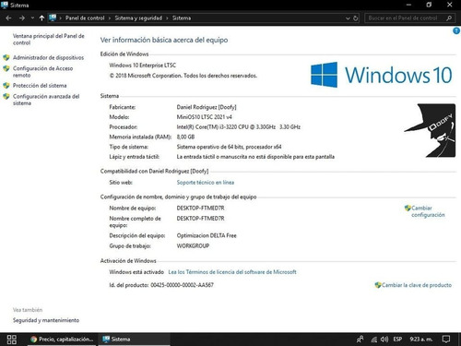Viewport: 461px width, 346px height.
Task: Select 'Windows 10 Enterprise LTSC' text
Action: click(143, 66)
